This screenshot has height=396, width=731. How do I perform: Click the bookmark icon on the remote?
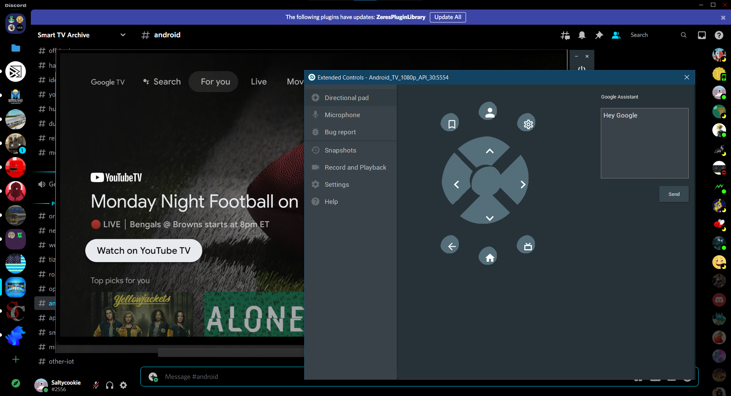pyautogui.click(x=451, y=124)
